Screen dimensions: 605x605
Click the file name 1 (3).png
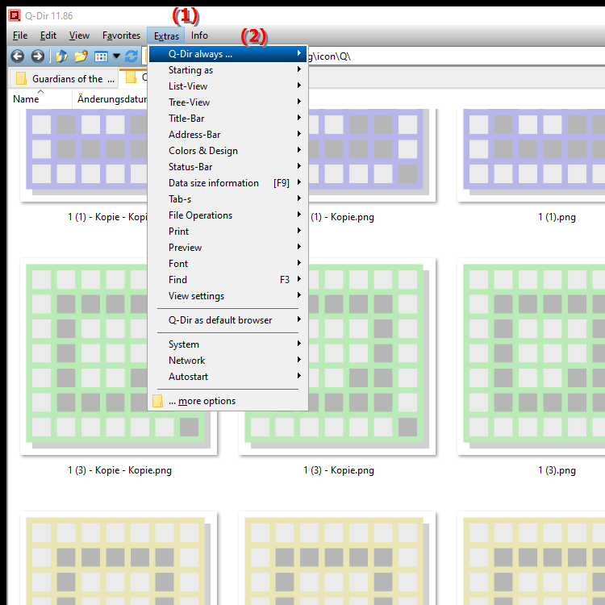tap(557, 470)
